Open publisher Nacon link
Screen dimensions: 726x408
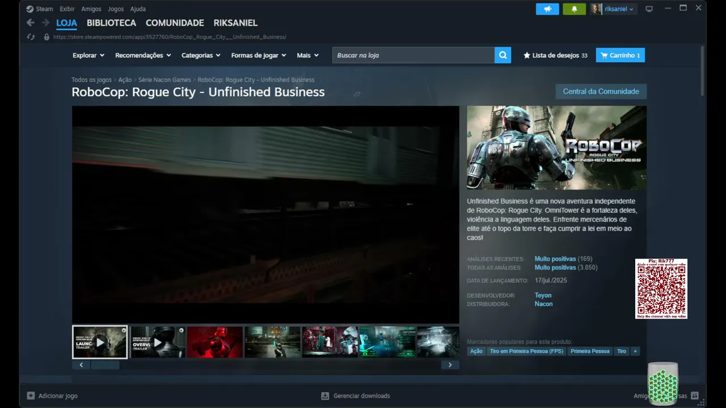[x=543, y=304]
